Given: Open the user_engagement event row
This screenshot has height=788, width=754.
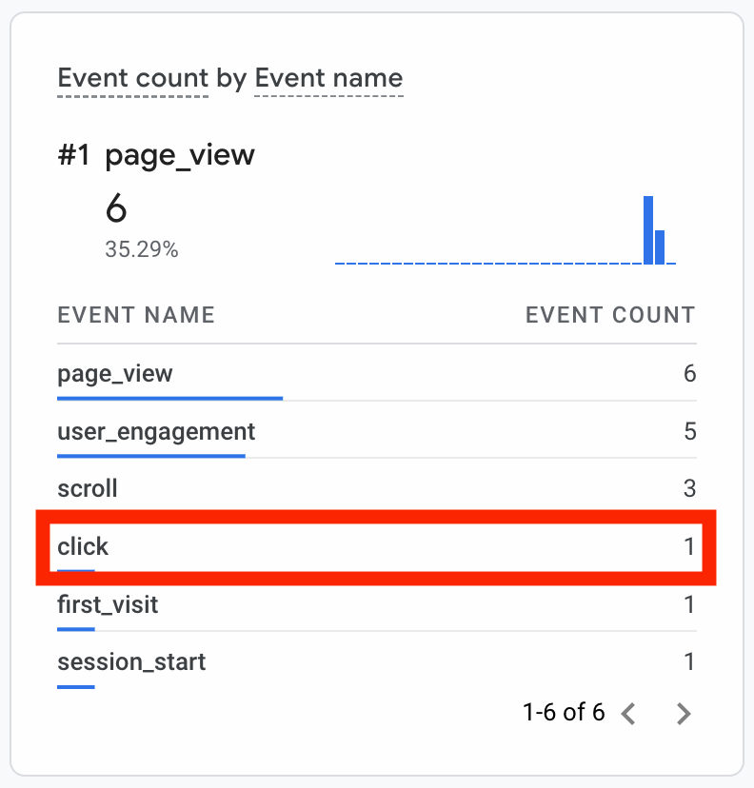Looking at the screenshot, I should (x=376, y=431).
